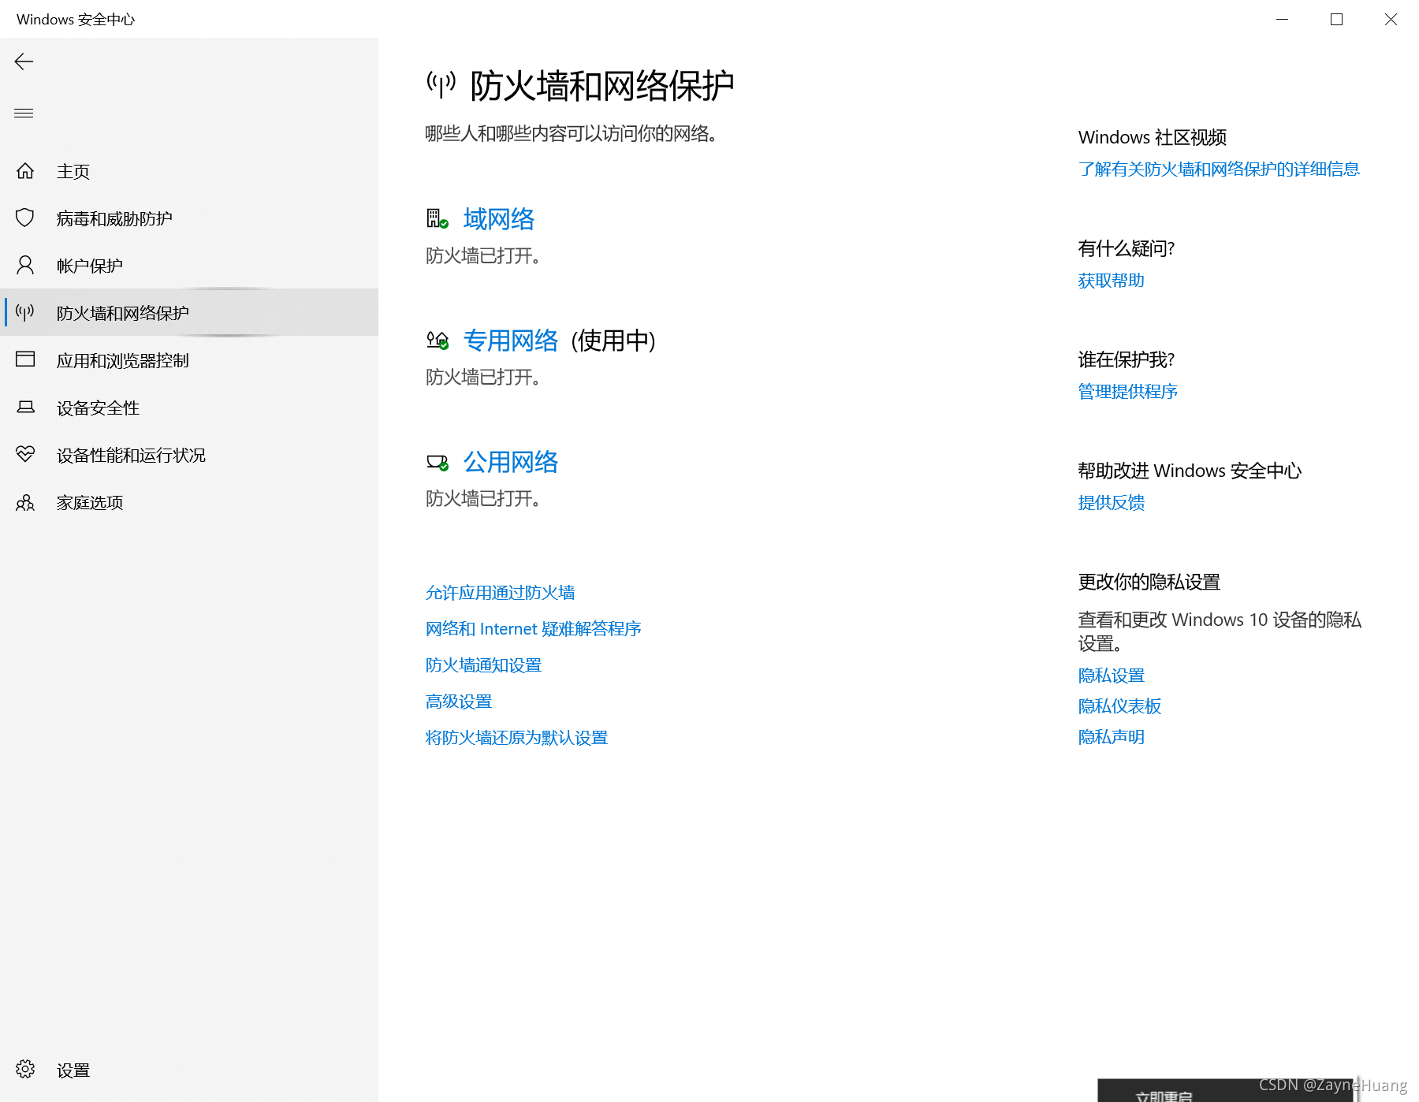Screen dimensions: 1419x1102
Task: Open 隐私仪表板 link
Action: tap(1119, 706)
